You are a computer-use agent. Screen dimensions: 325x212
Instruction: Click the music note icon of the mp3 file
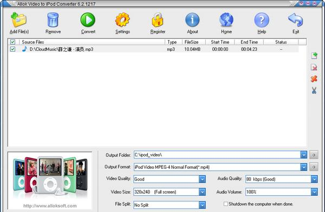(24, 49)
